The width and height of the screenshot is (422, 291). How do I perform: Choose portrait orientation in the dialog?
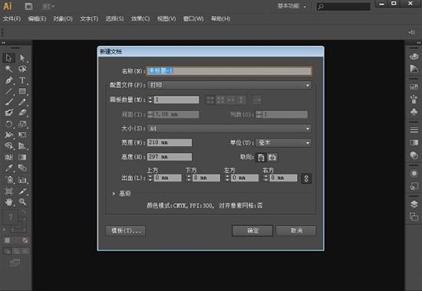click(x=261, y=157)
